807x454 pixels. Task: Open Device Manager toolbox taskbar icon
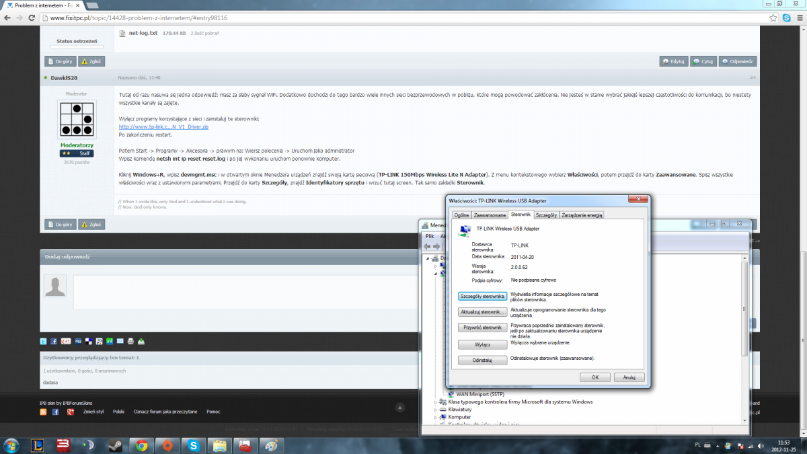245,445
